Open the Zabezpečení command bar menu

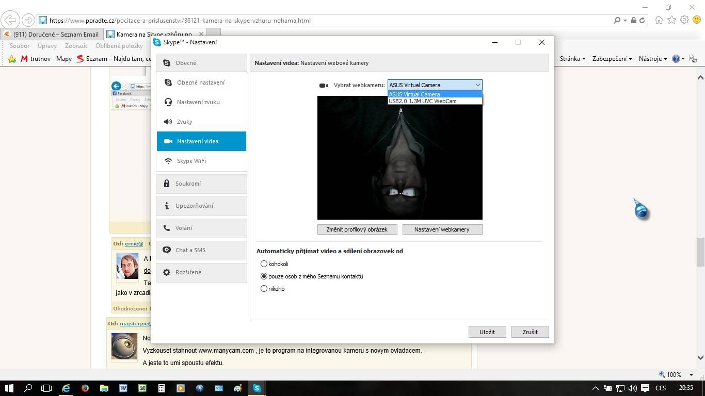point(612,59)
